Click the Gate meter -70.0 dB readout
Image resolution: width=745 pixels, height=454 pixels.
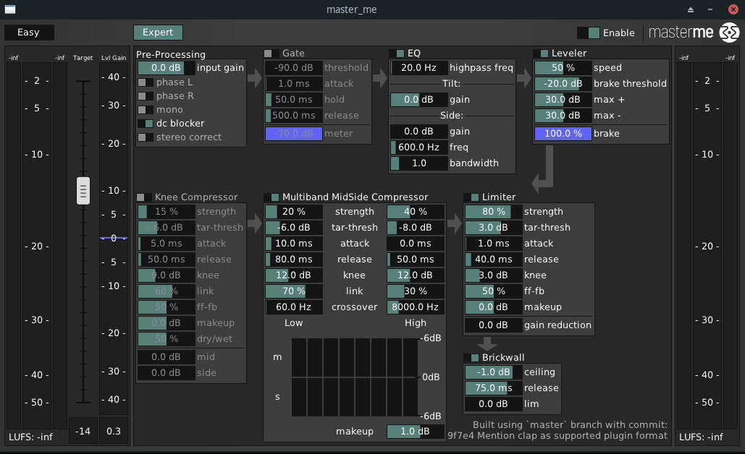pyautogui.click(x=294, y=133)
